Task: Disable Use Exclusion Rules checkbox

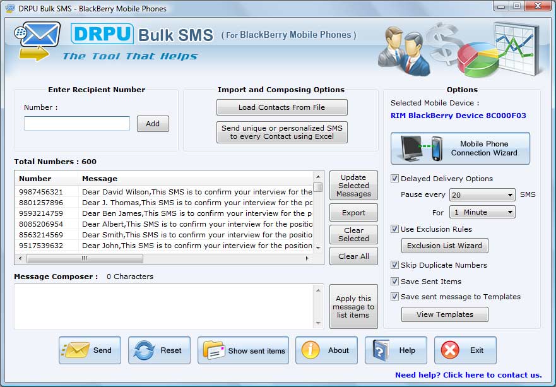Action: 394,229
